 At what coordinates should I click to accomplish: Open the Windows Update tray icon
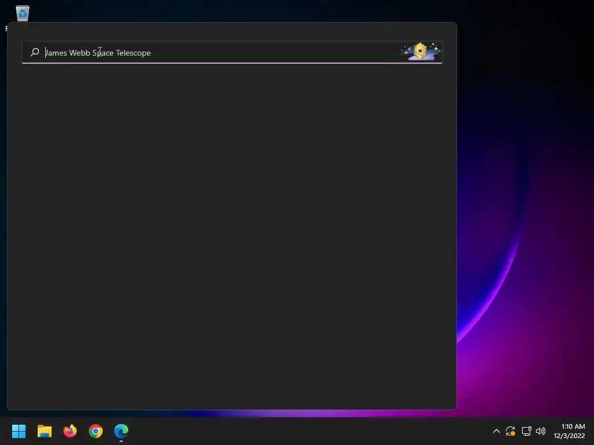510,431
